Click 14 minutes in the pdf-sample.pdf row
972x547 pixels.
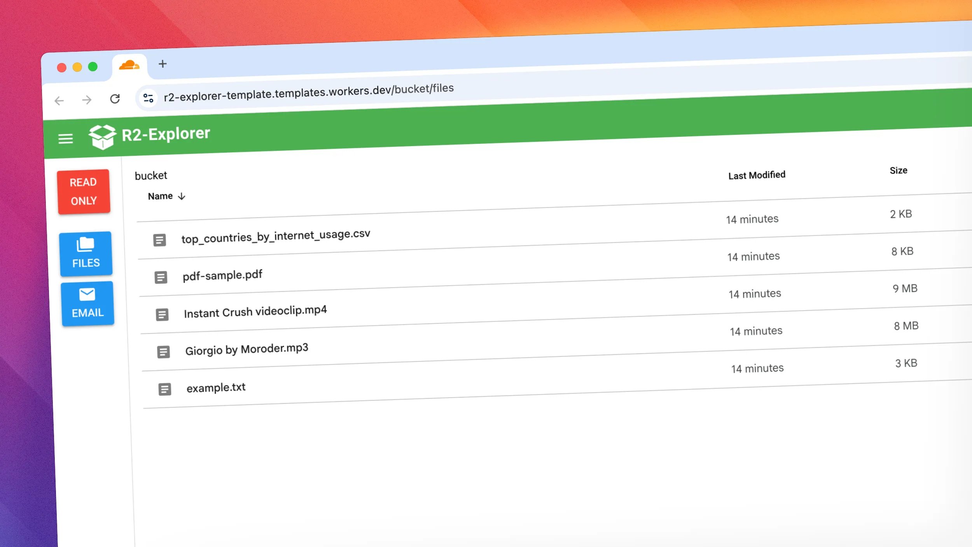753,257
